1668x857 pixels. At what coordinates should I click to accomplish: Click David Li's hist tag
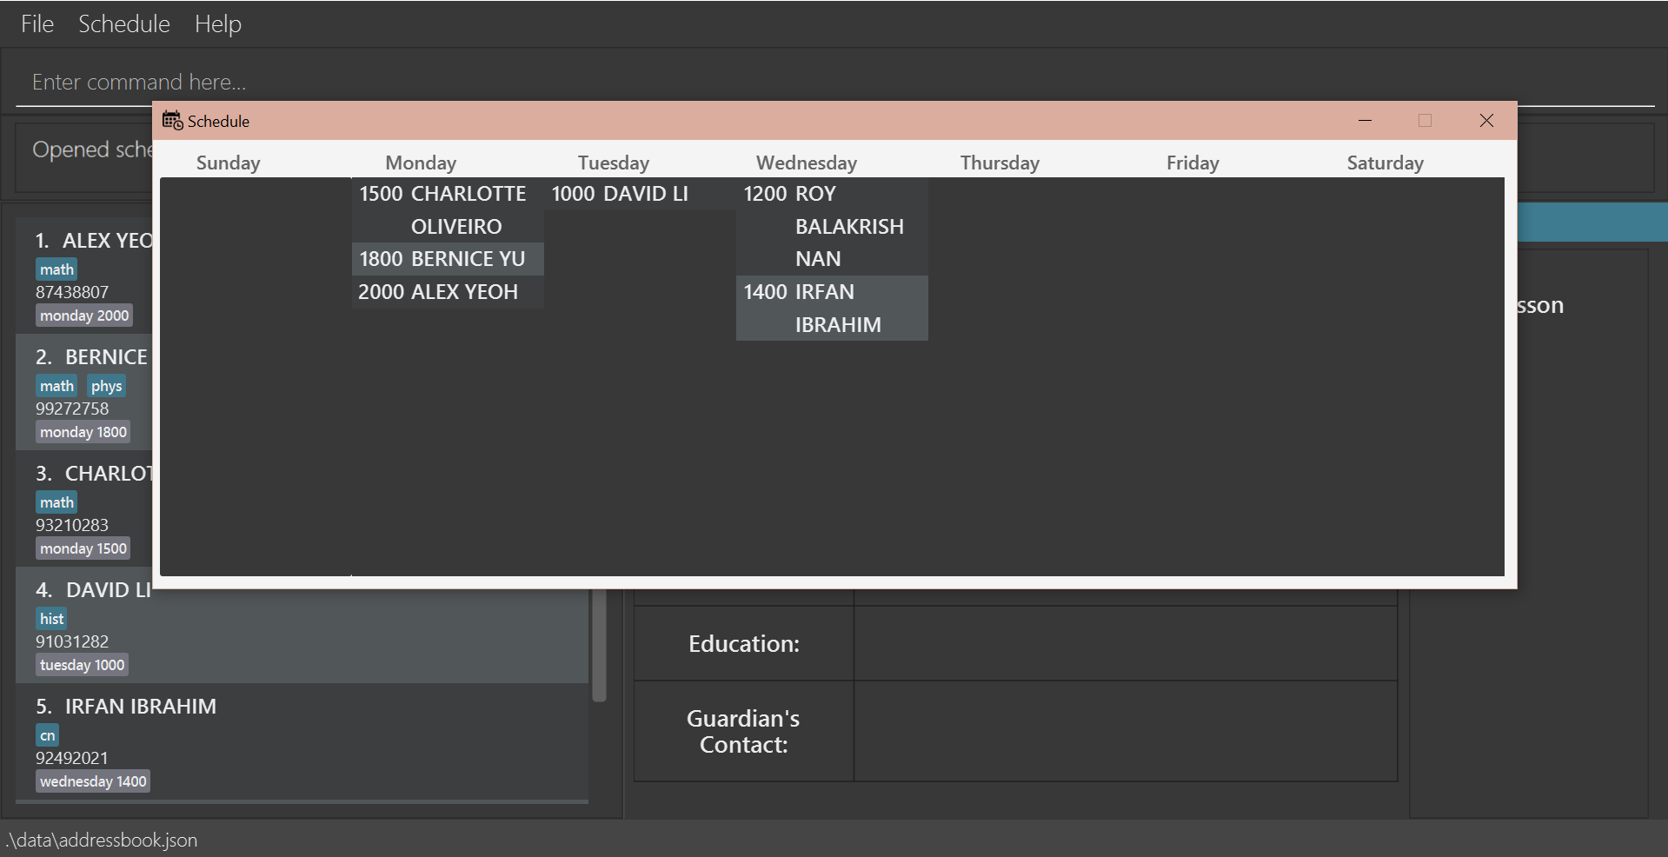click(x=51, y=619)
